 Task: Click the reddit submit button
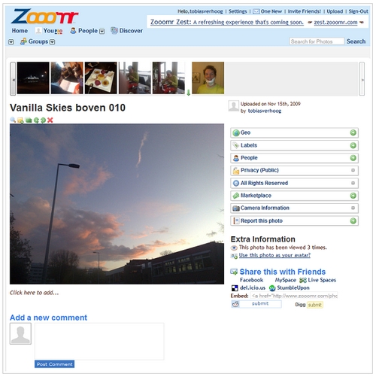(260, 304)
